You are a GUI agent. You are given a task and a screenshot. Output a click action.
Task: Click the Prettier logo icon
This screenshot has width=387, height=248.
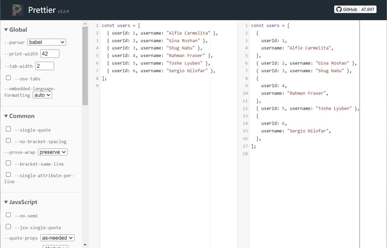pyautogui.click(x=18, y=10)
